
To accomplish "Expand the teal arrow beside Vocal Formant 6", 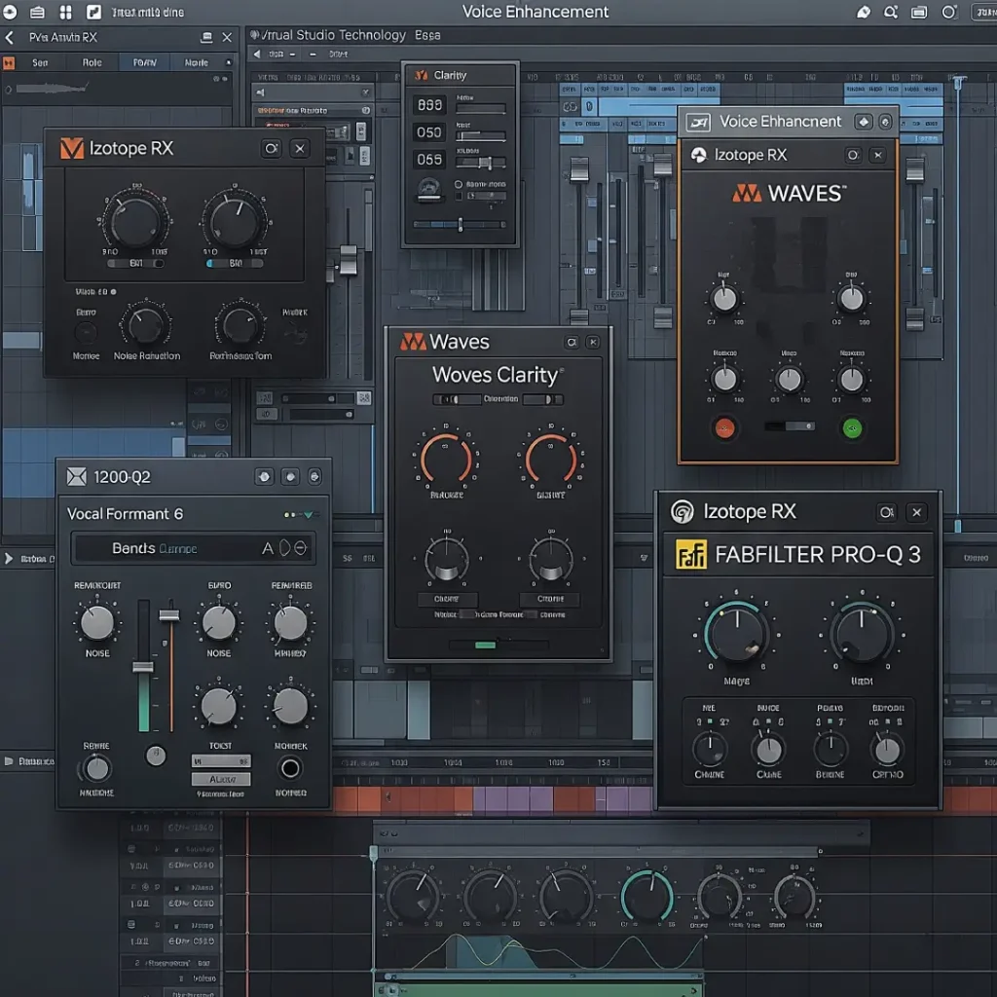I will point(309,514).
